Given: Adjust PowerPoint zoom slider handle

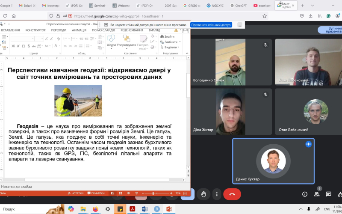Looking at the screenshot, I should [x=153, y=193].
